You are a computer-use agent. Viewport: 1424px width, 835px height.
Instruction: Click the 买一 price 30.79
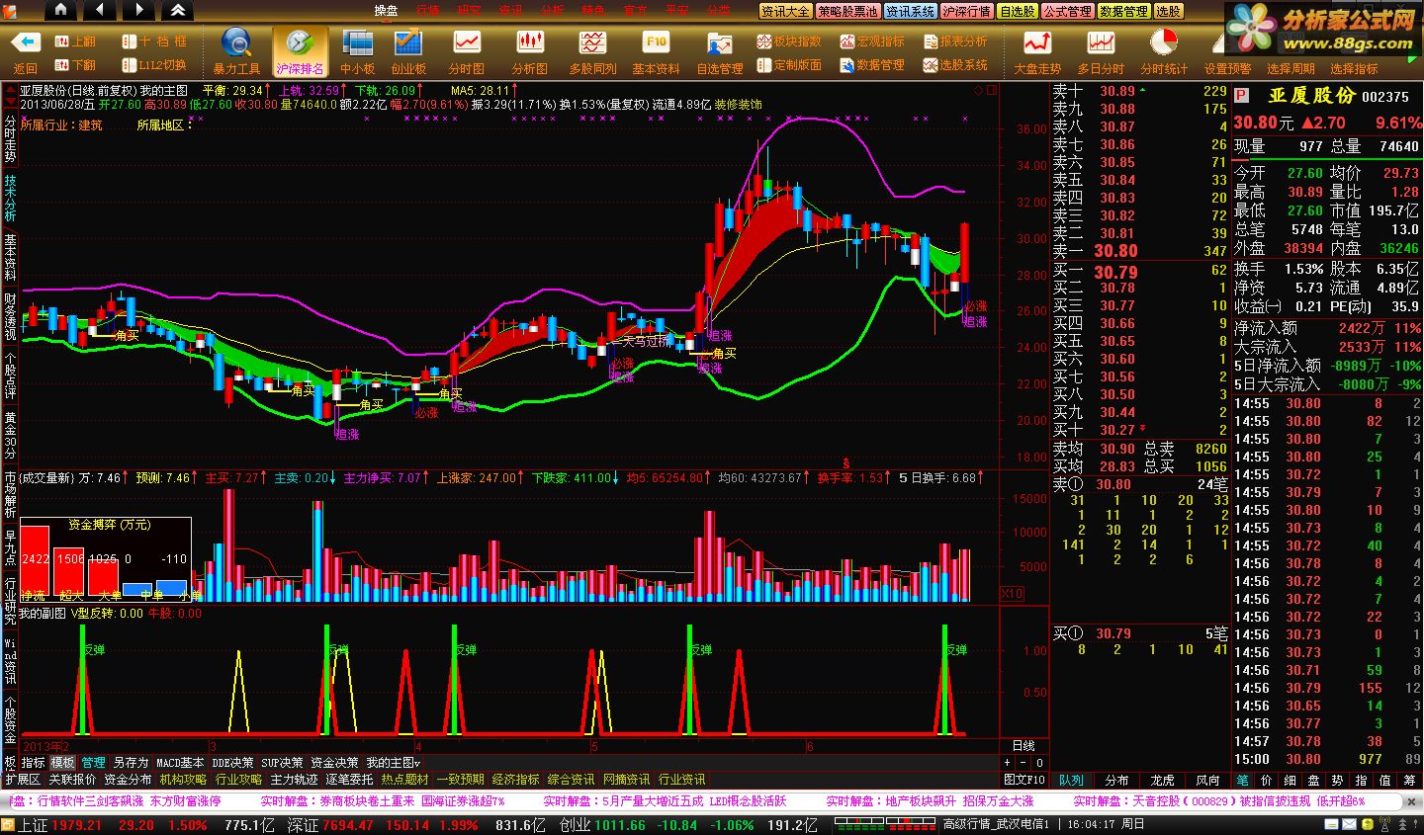pyautogui.click(x=1115, y=272)
